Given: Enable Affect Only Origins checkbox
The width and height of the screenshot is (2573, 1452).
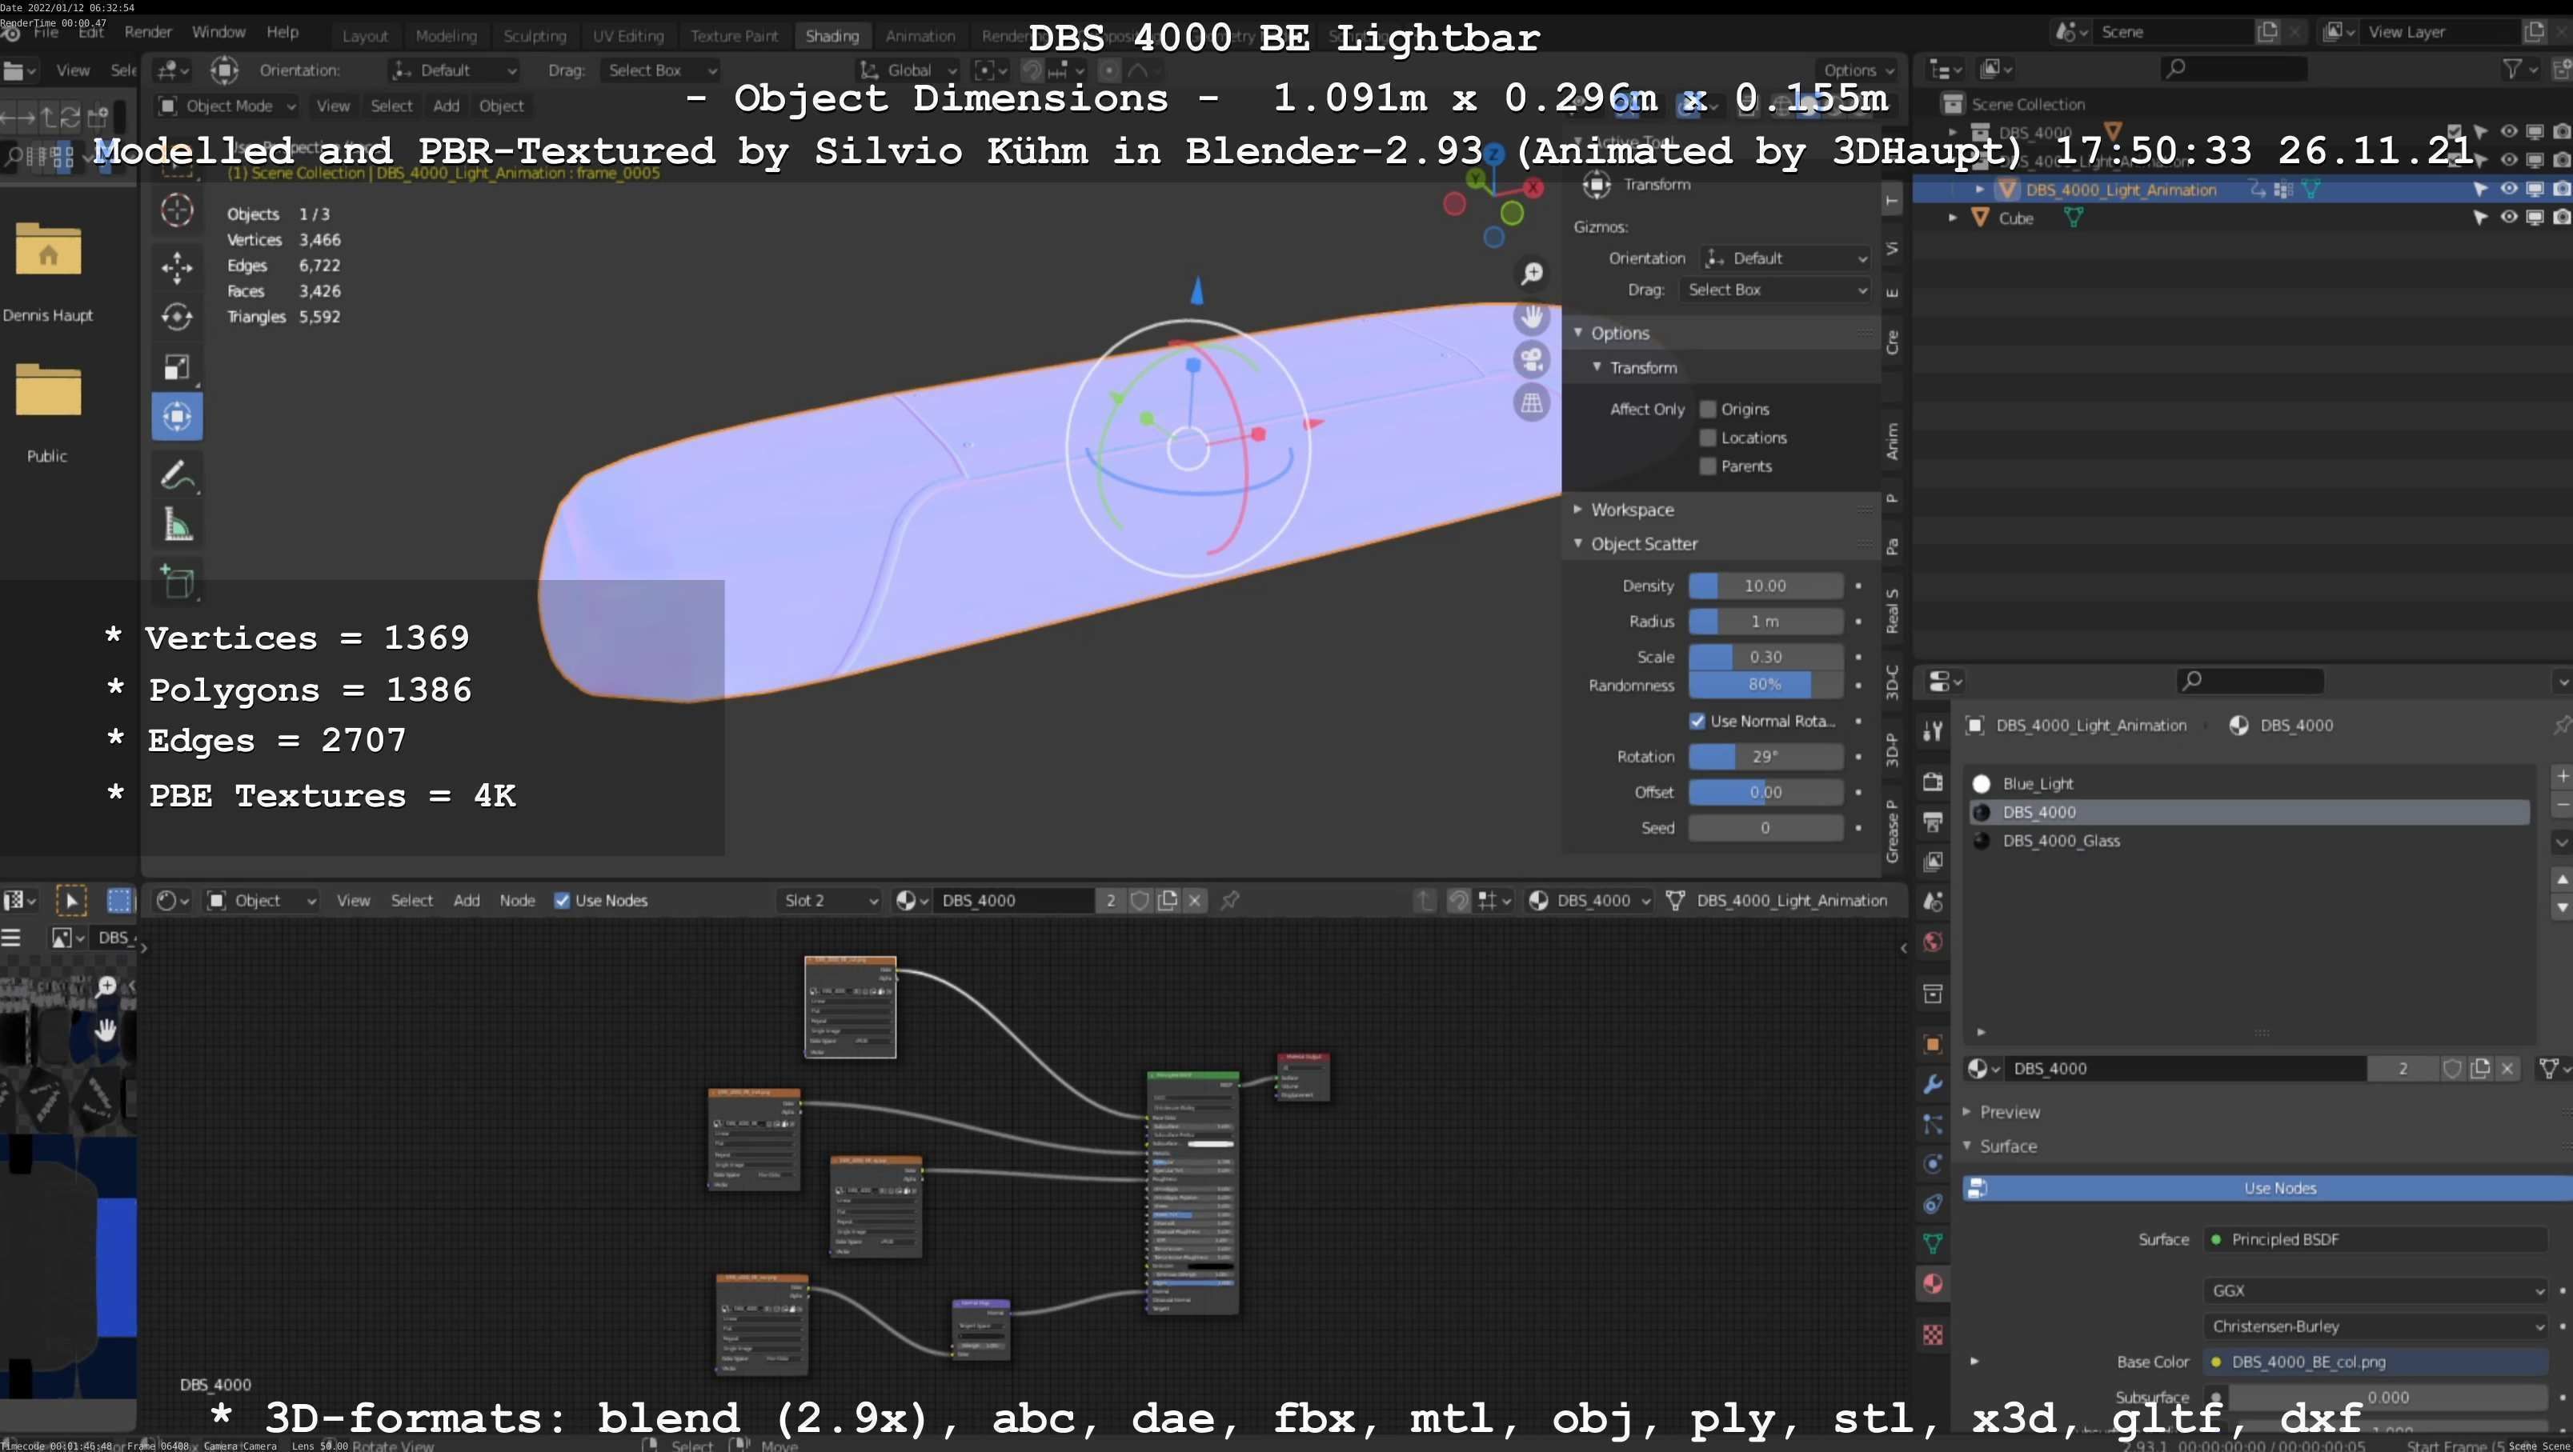Looking at the screenshot, I should 1708,410.
